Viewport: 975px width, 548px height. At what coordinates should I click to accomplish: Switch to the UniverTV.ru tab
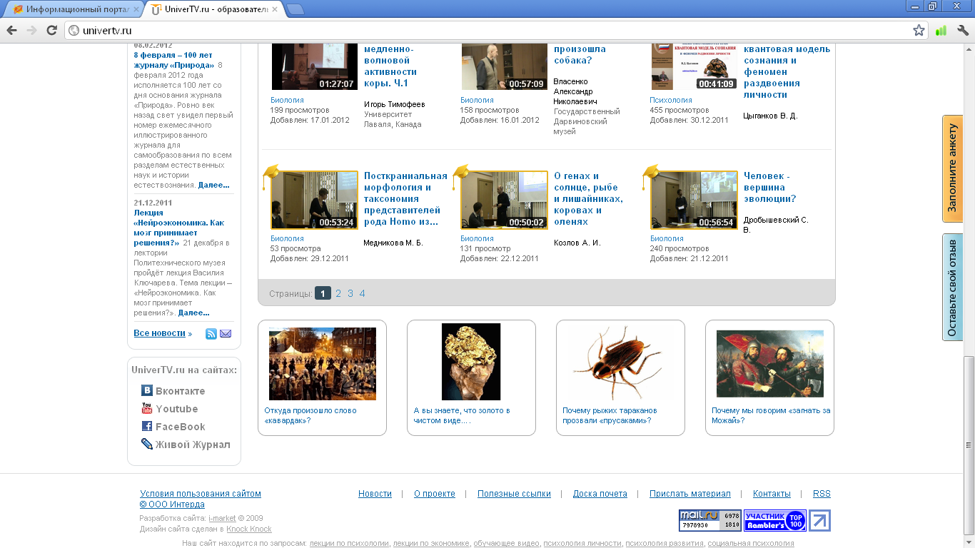[x=214, y=9]
